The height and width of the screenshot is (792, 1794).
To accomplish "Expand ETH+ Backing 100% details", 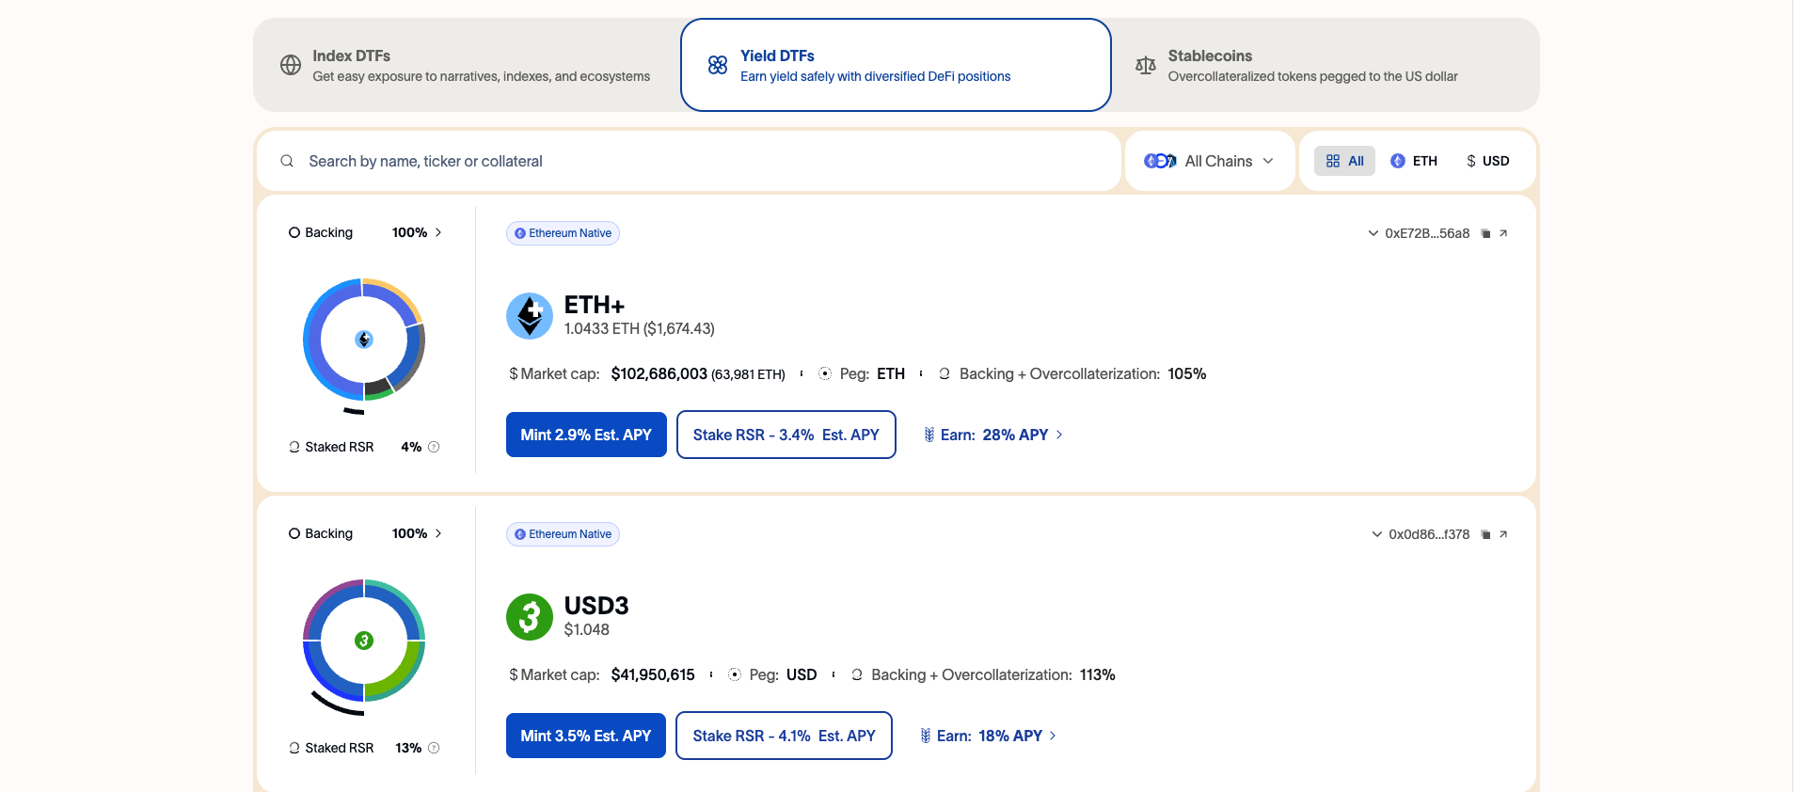I will click(417, 232).
